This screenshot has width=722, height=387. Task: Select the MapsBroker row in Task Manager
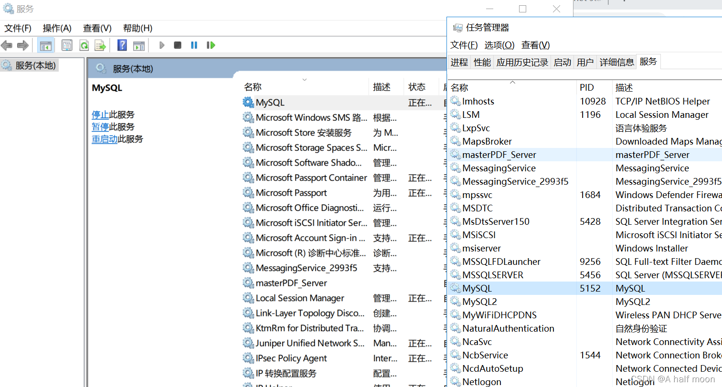pyautogui.click(x=585, y=141)
